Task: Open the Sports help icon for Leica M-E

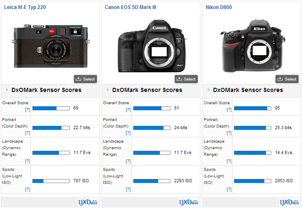Action: click(27, 189)
